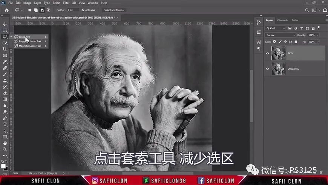Open the Fill slider arrow
328x185 pixels.
[x=318, y=42]
